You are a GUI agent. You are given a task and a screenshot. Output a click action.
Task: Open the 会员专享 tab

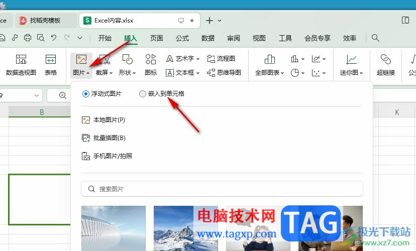(x=318, y=38)
